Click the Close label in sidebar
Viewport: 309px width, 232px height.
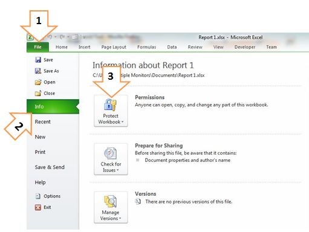(49, 93)
